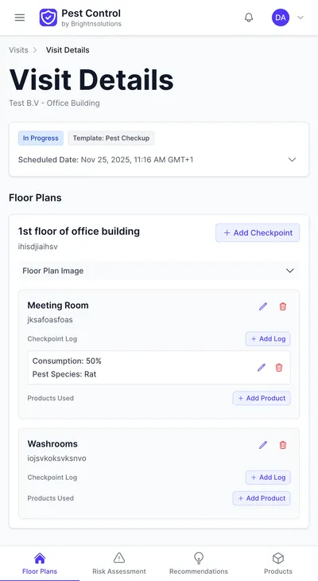Add Log to Meeting Room checkpoint
Viewport: 318px width, 581px height.
click(x=268, y=339)
